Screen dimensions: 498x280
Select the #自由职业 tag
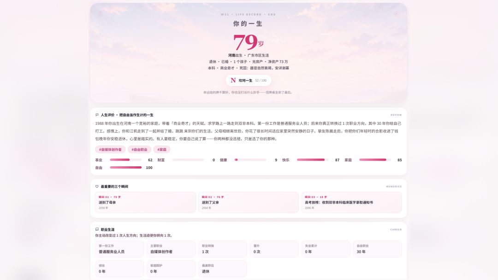(139, 149)
